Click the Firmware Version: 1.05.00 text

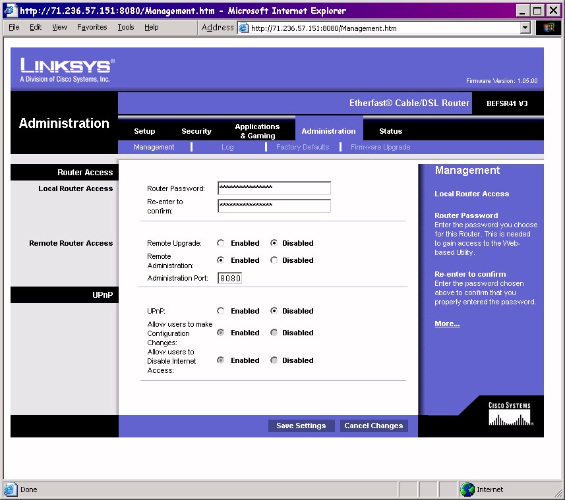point(502,80)
